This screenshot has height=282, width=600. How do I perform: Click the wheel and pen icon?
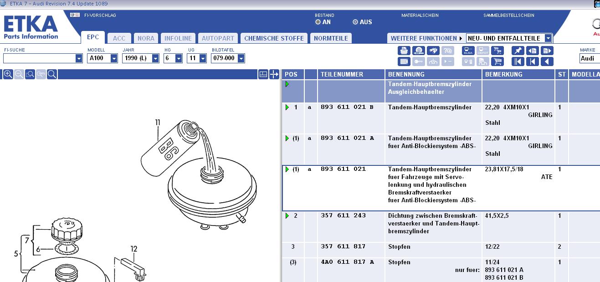pyautogui.click(x=419, y=51)
